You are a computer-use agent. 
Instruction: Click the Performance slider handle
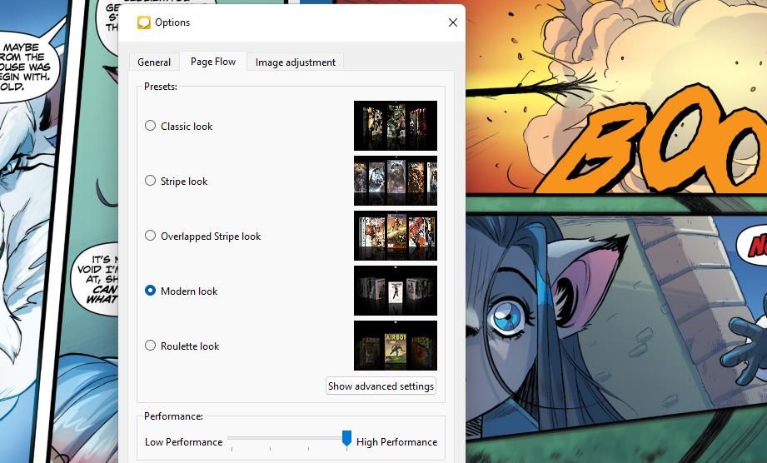point(346,439)
